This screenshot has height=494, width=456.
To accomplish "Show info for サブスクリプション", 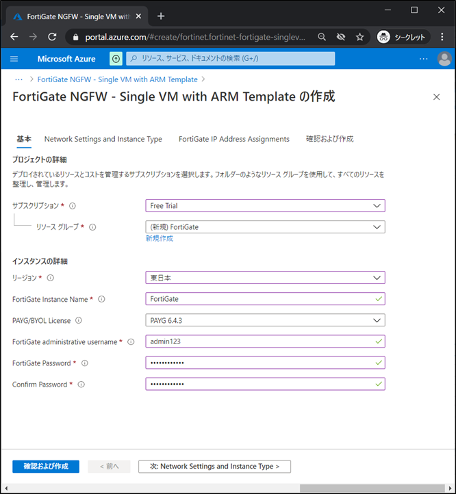I will 73,206.
